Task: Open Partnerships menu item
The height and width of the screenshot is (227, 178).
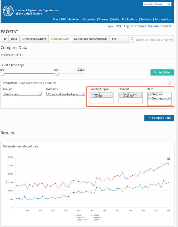Action: tap(162, 19)
